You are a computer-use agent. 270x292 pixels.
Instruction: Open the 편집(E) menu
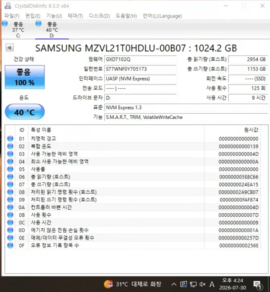coord(33,16)
